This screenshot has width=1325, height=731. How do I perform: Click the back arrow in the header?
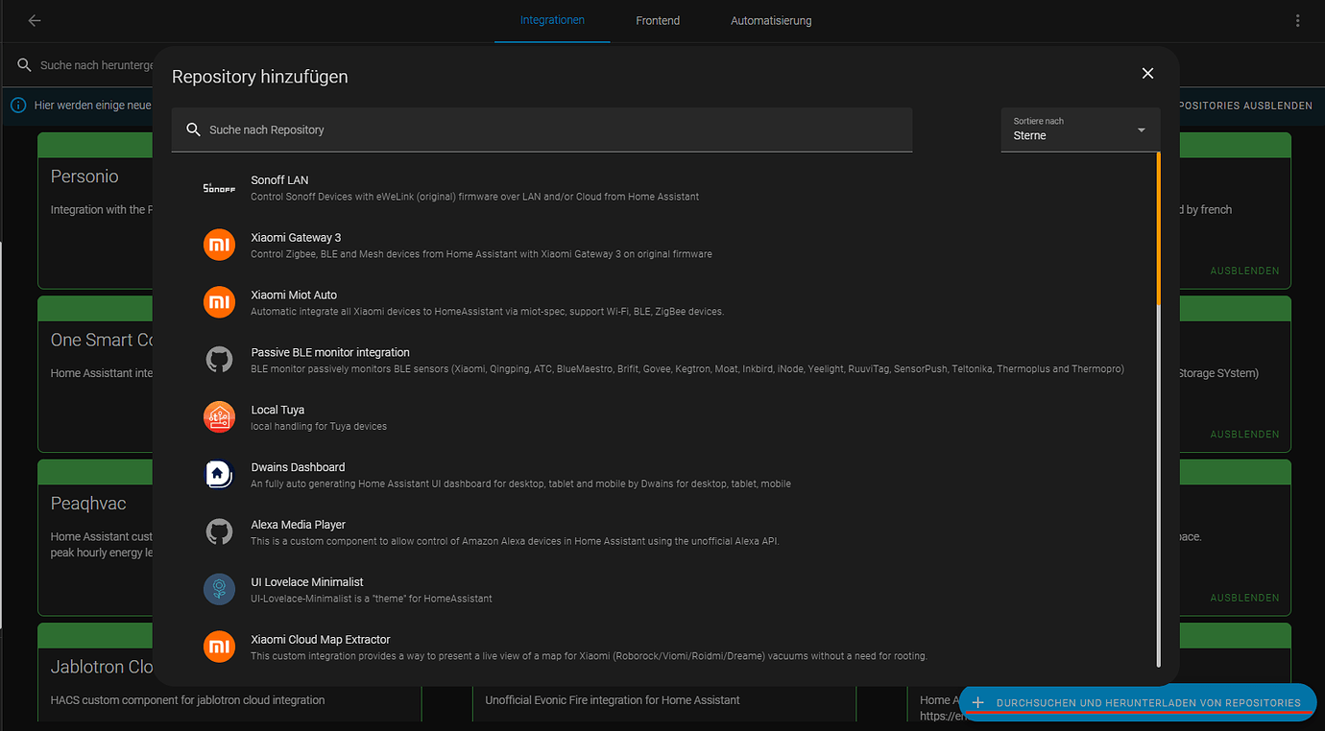(35, 20)
